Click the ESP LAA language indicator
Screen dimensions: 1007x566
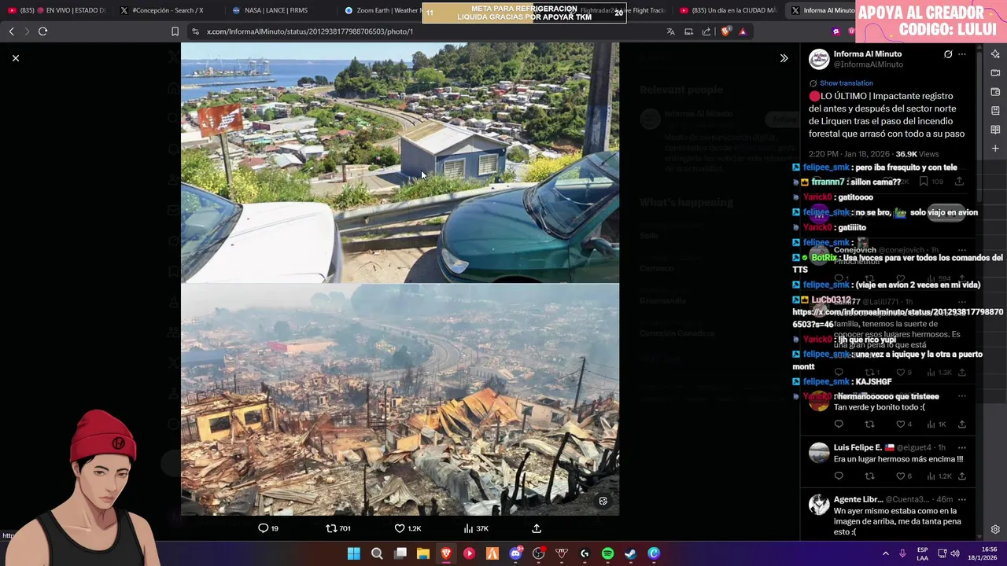pos(923,553)
